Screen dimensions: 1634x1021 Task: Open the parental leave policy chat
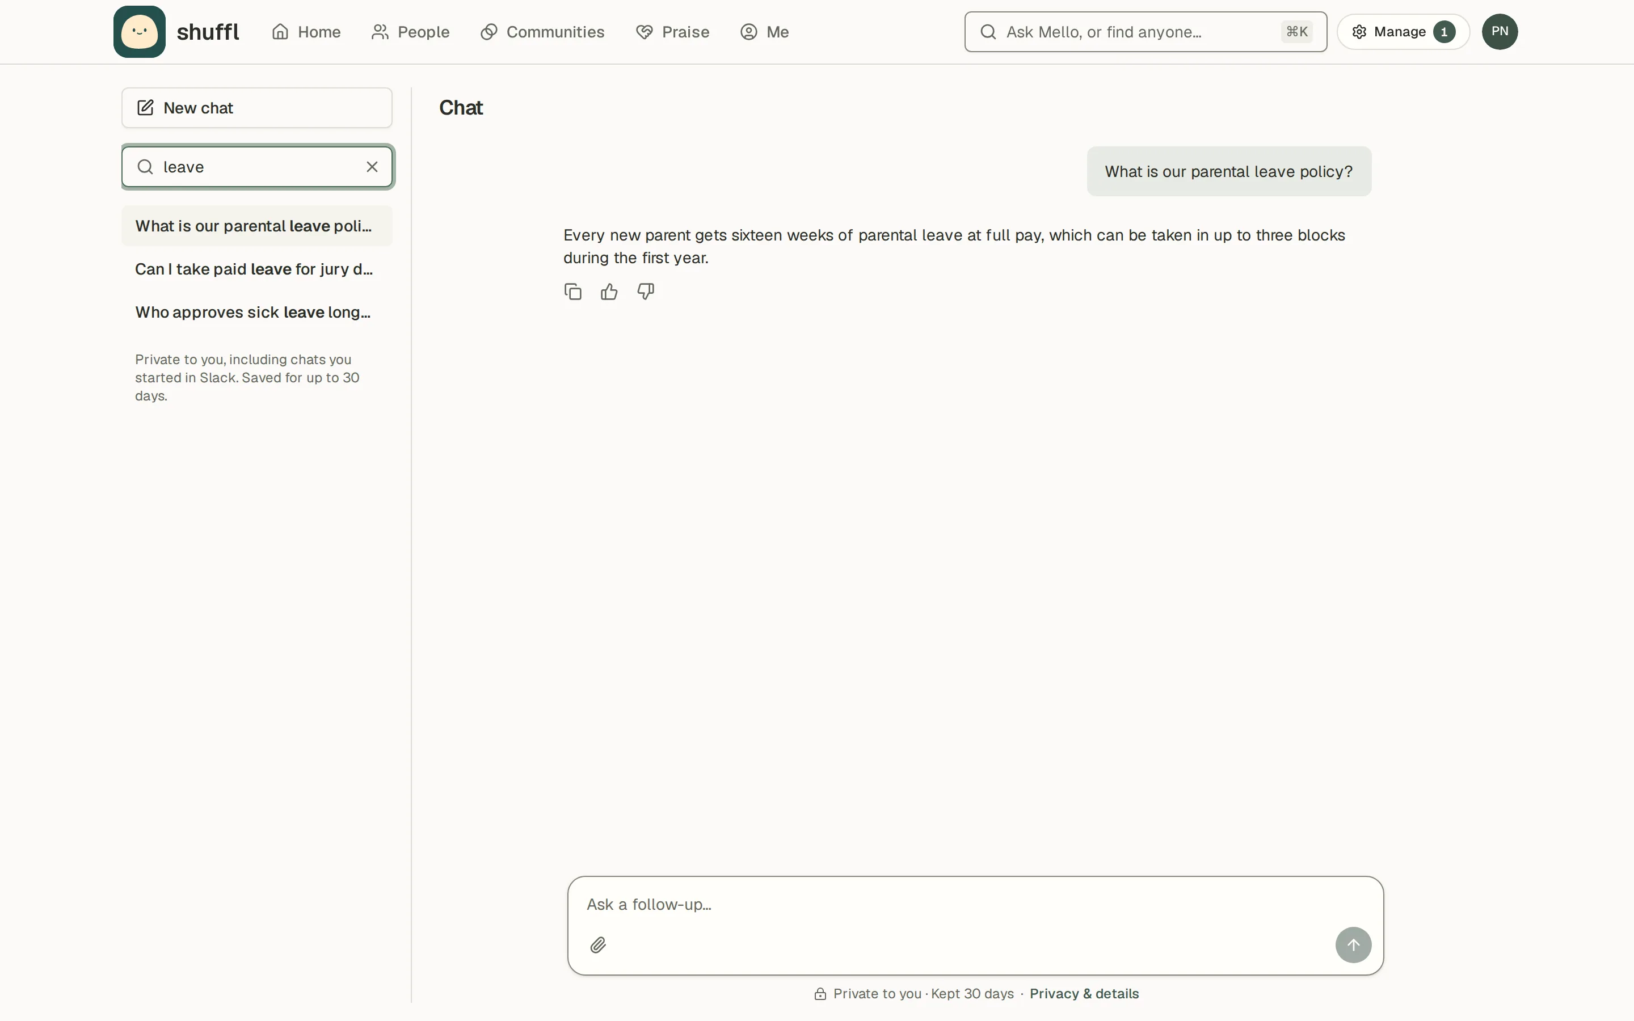256,226
